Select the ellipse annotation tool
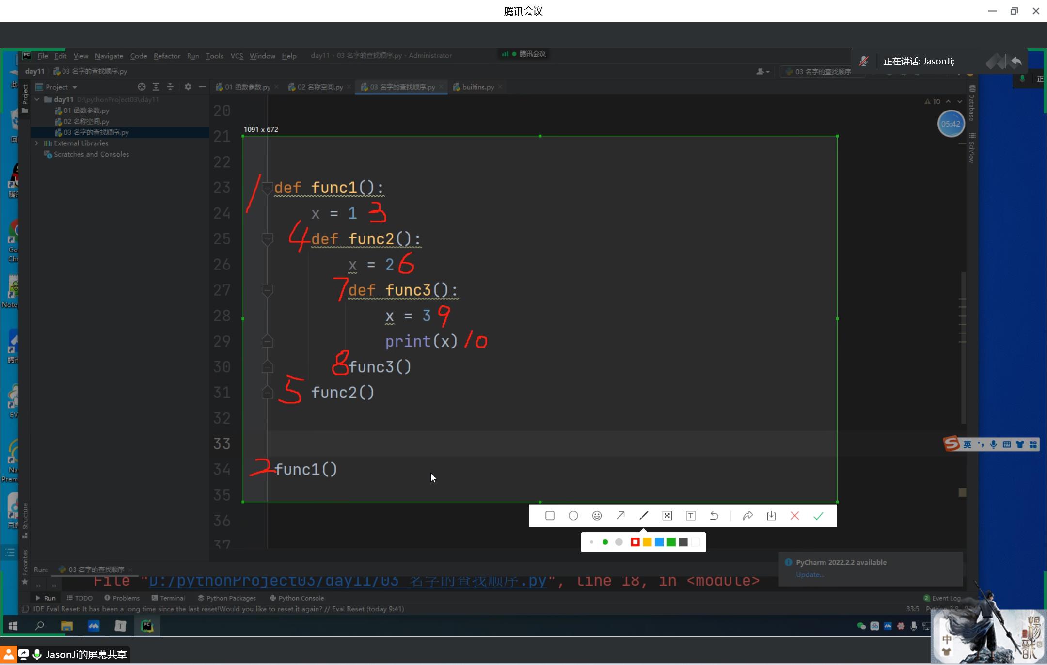This screenshot has height=665, width=1047. (x=573, y=516)
